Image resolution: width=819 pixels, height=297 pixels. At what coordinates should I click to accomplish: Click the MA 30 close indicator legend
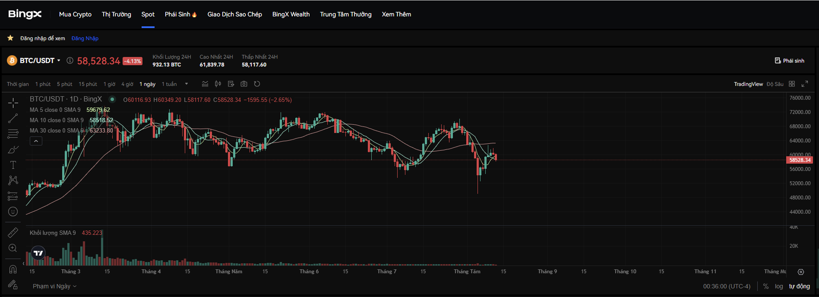click(x=57, y=130)
